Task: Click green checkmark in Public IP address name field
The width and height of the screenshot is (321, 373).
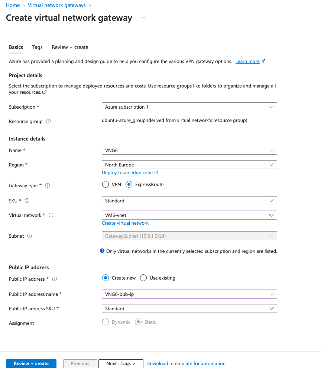Action: (x=273, y=294)
